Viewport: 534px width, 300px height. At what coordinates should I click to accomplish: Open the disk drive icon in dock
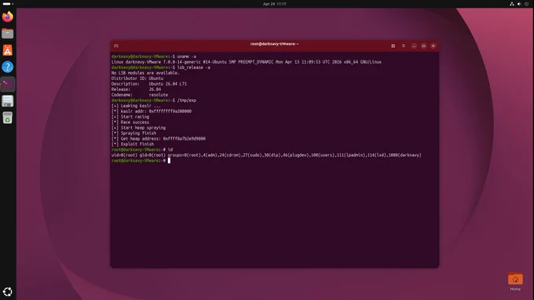click(8, 101)
